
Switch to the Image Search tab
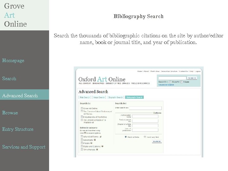[x=99, y=97]
